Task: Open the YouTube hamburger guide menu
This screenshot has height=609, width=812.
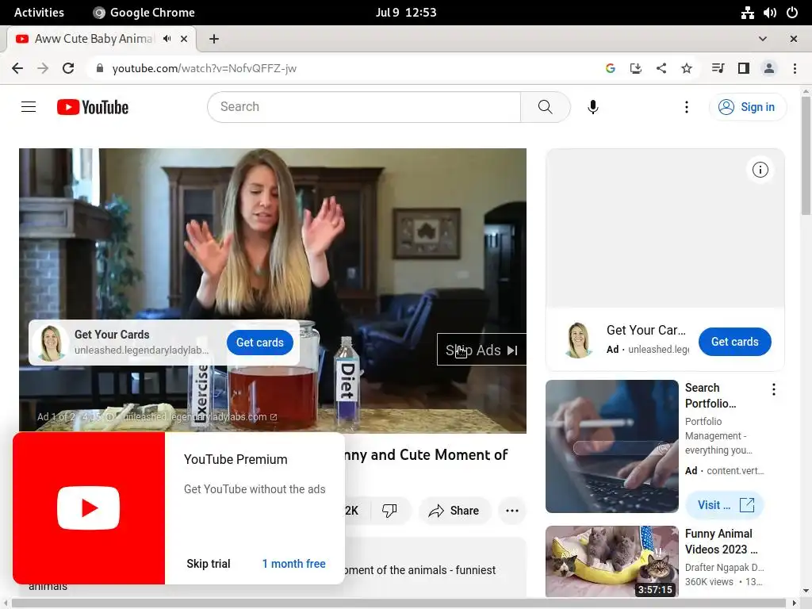Action: [x=29, y=107]
